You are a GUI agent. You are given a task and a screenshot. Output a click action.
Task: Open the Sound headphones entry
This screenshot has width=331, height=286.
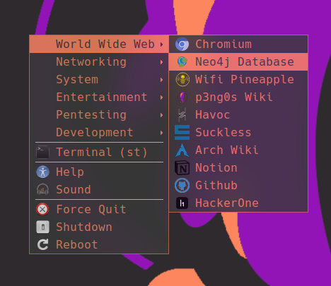coord(99,189)
